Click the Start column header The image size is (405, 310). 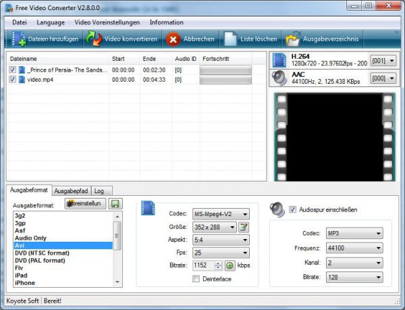click(124, 59)
